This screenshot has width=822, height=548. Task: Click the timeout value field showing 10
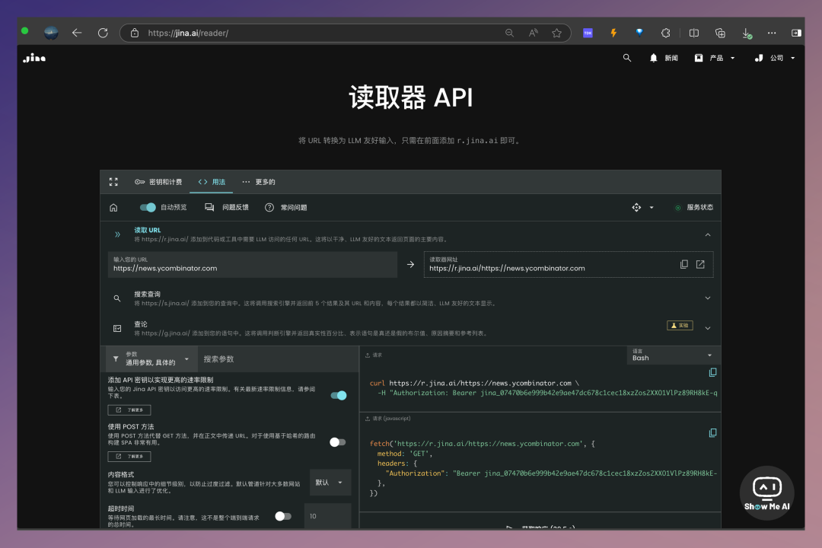tap(327, 516)
